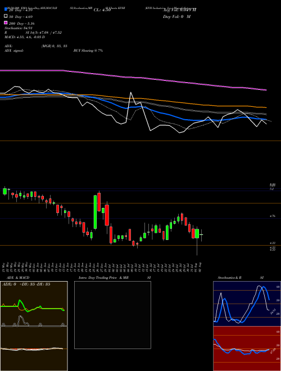Click the magenta 200 Day legend swatch
Screen dimensions: 281x371
tap(6, 22)
